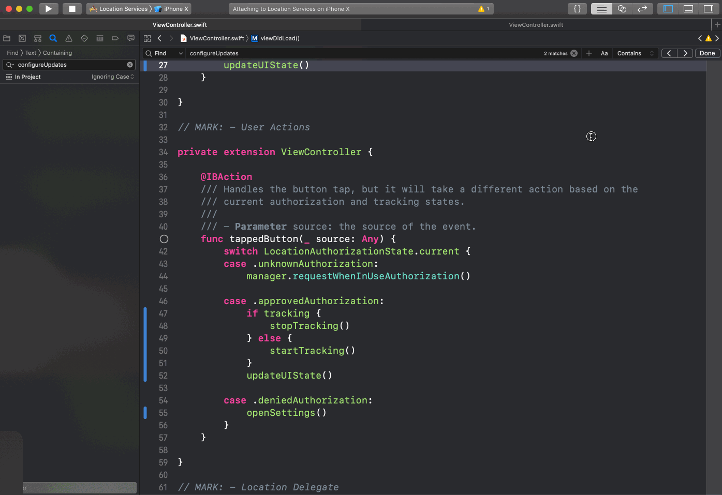Screen dimensions: 722x495
Task: Change the In Project search scope
Action: (x=23, y=77)
